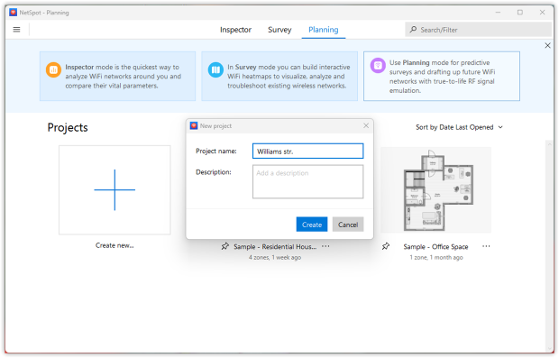559x358 pixels.
Task: Click "1 zone, 1 month ago" text
Action: click(436, 257)
